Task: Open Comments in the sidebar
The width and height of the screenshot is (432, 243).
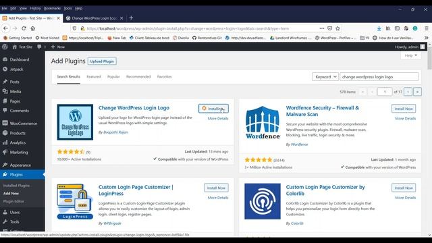Action: [20, 111]
